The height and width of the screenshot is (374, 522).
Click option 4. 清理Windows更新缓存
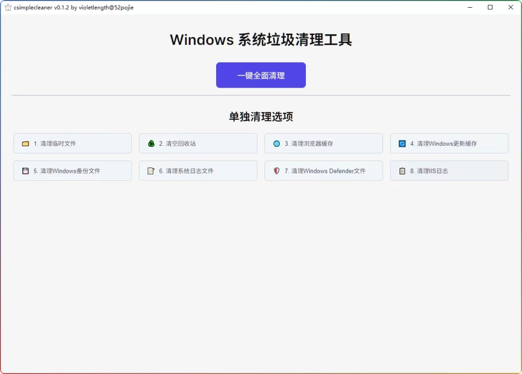point(449,143)
